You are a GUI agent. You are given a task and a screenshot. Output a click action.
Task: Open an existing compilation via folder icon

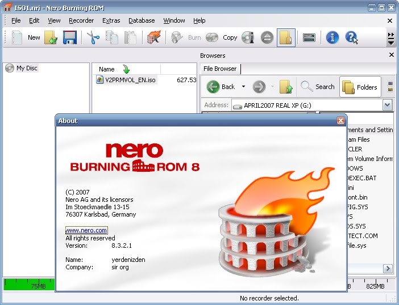[x=51, y=37]
